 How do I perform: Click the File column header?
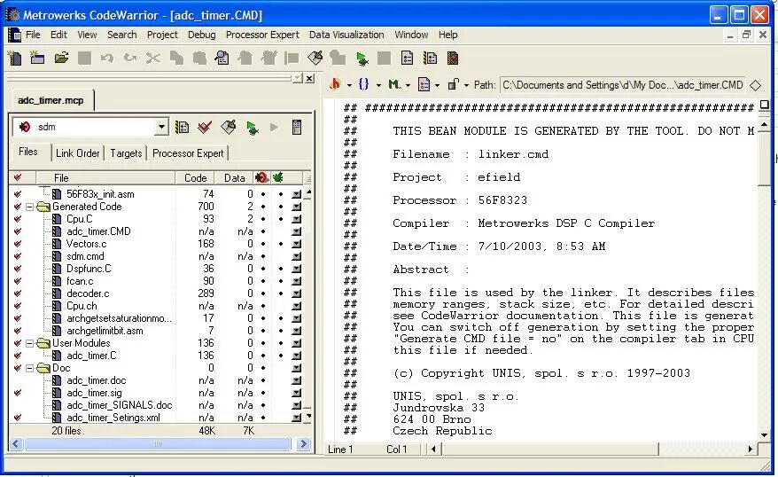pyautogui.click(x=105, y=177)
